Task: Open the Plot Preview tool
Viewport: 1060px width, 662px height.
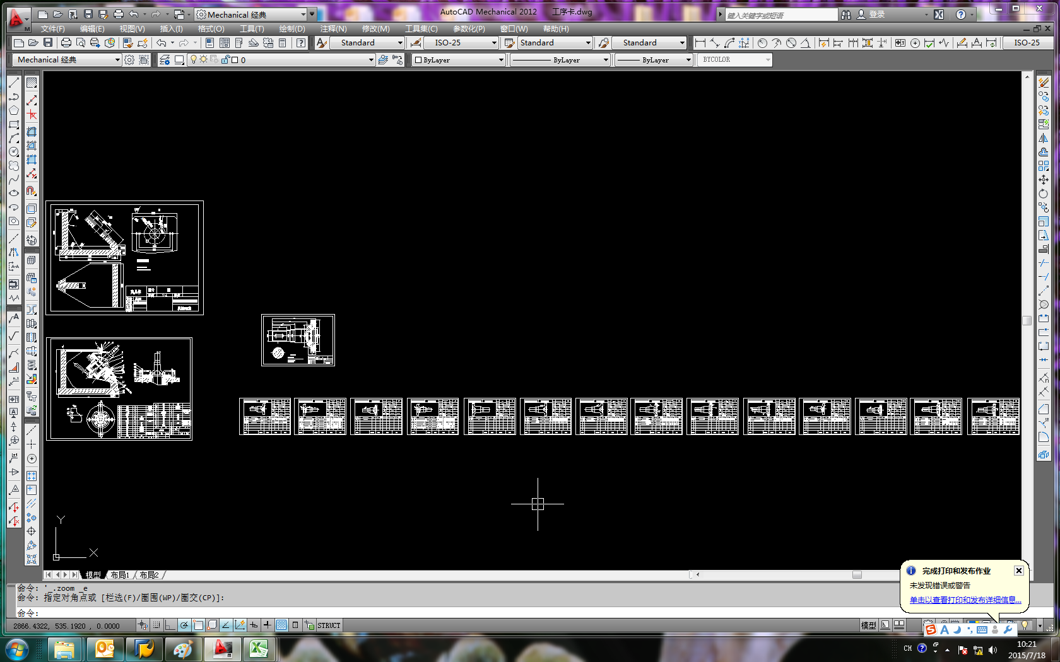Action: [x=80, y=43]
